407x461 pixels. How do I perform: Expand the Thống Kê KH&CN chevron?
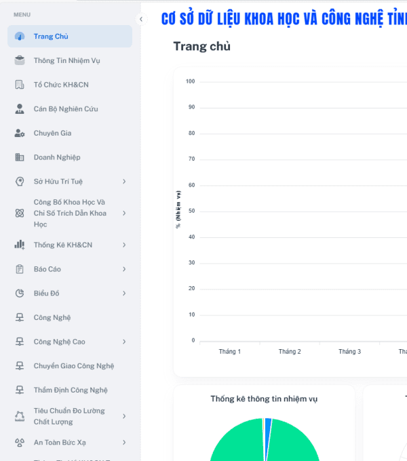tap(124, 245)
